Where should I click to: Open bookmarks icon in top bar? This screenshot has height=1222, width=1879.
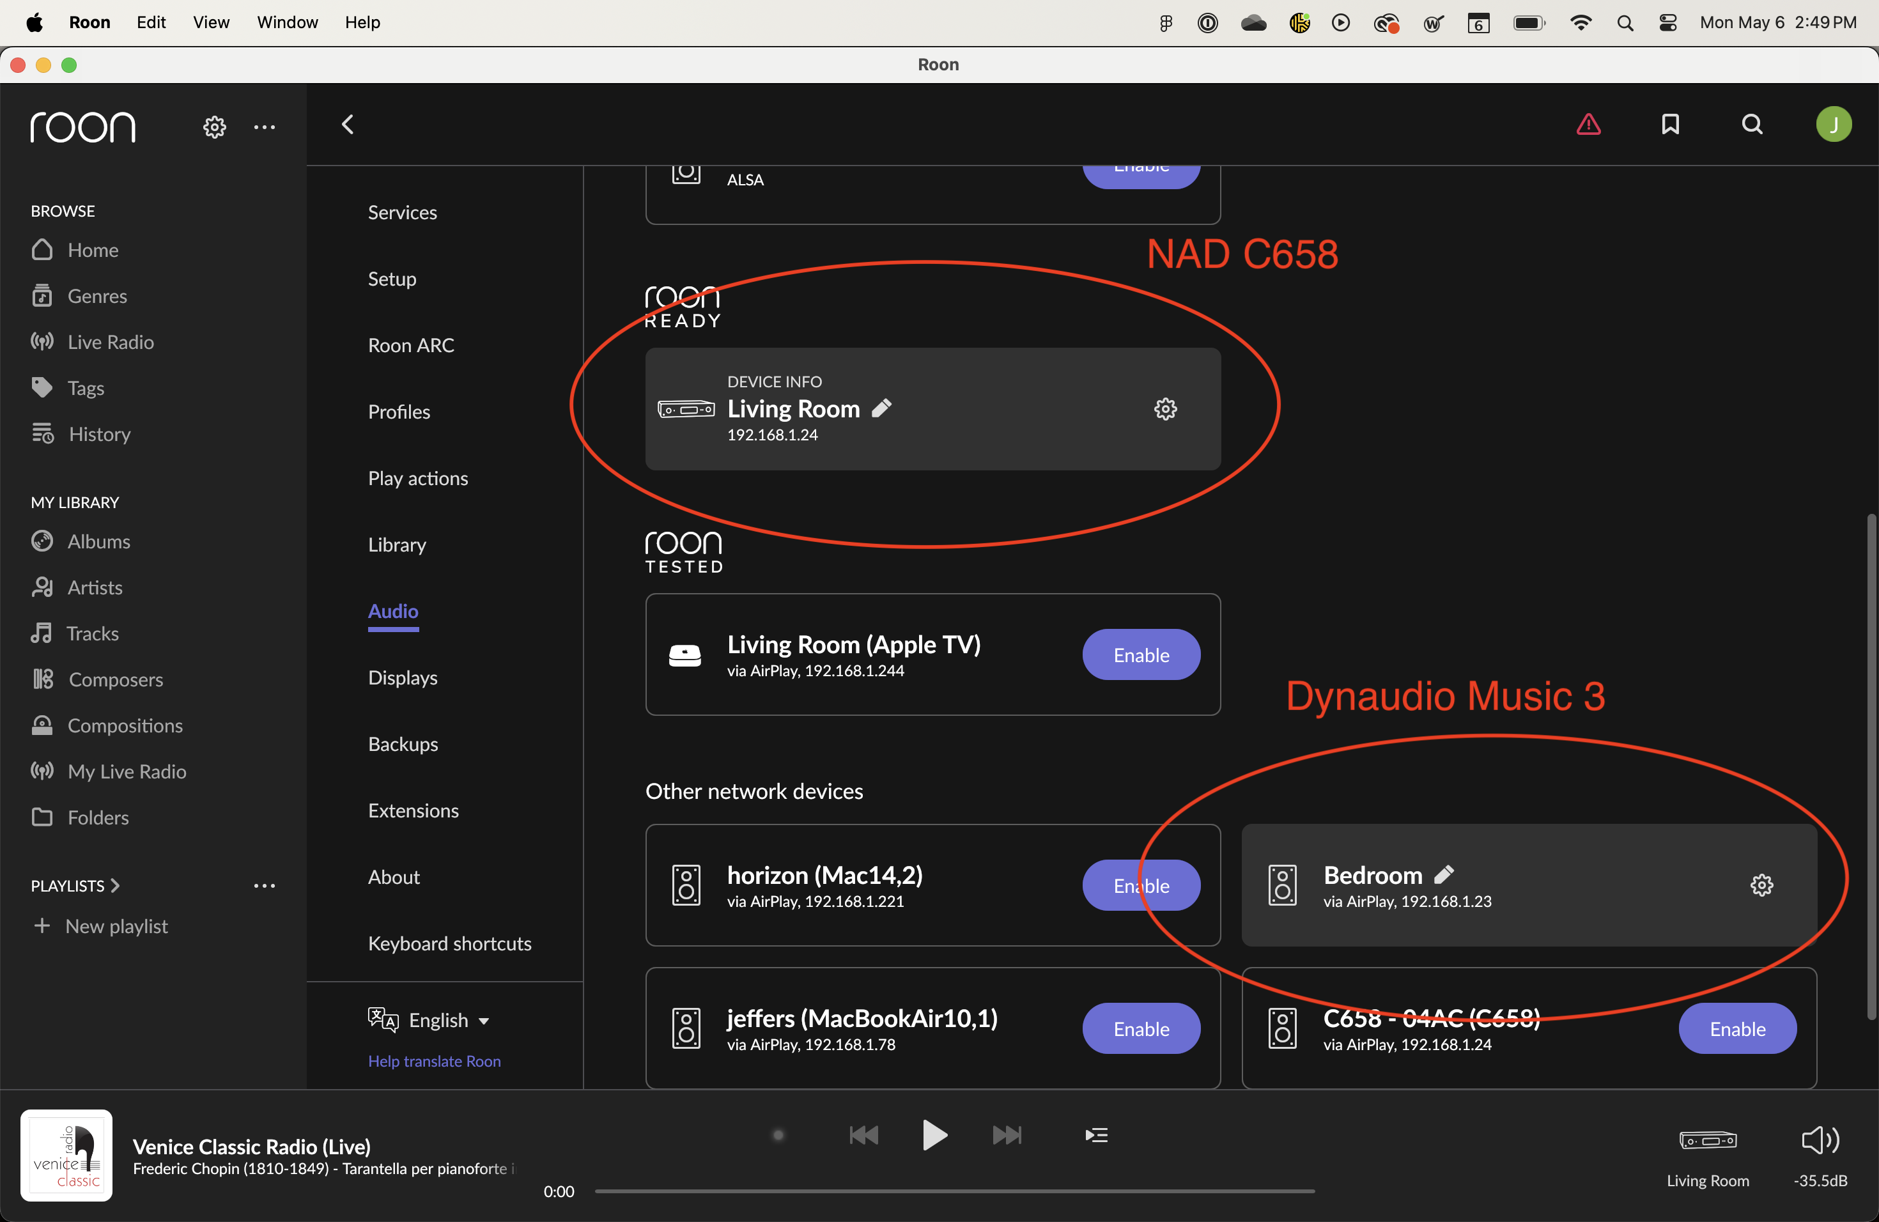tap(1671, 124)
